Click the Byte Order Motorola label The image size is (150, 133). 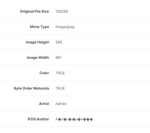pos(31,88)
